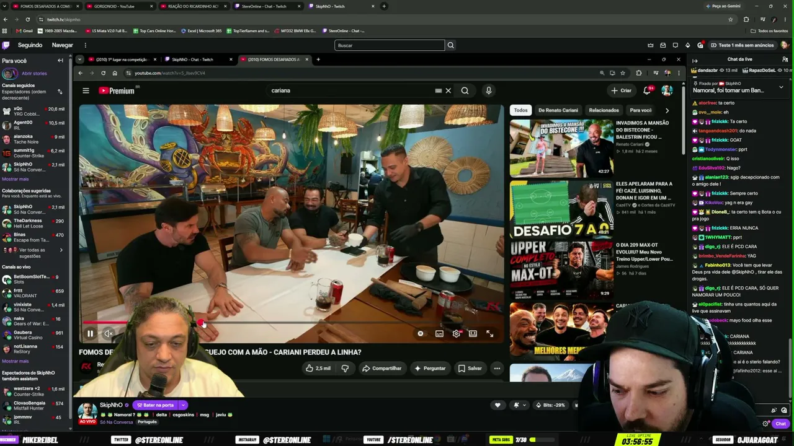794x446 pixels.
Task: Click the Twitch Buscar search field
Action: click(x=390, y=45)
